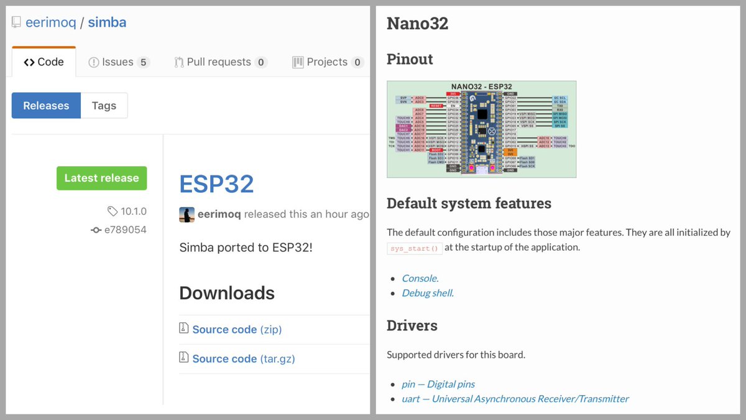Click the commit icon beside e789054
This screenshot has width=746, height=420.
point(96,230)
